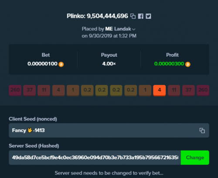
Task: Click the Bitcoin icon beside the Bet amount
Action: (x=61, y=64)
